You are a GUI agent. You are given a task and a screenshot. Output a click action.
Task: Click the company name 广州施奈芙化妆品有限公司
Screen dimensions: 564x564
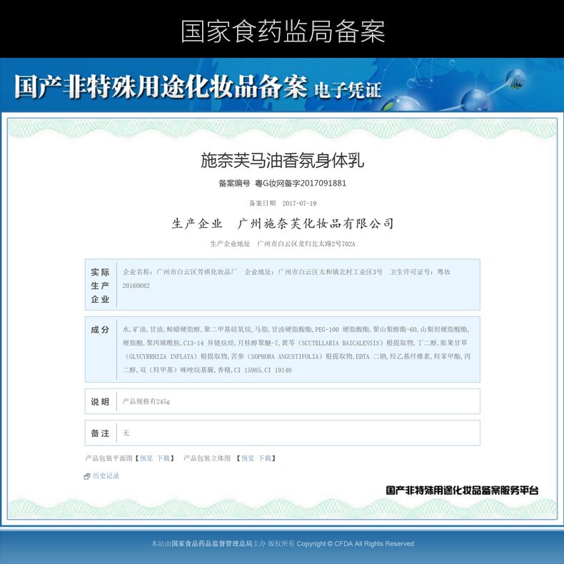coord(316,223)
